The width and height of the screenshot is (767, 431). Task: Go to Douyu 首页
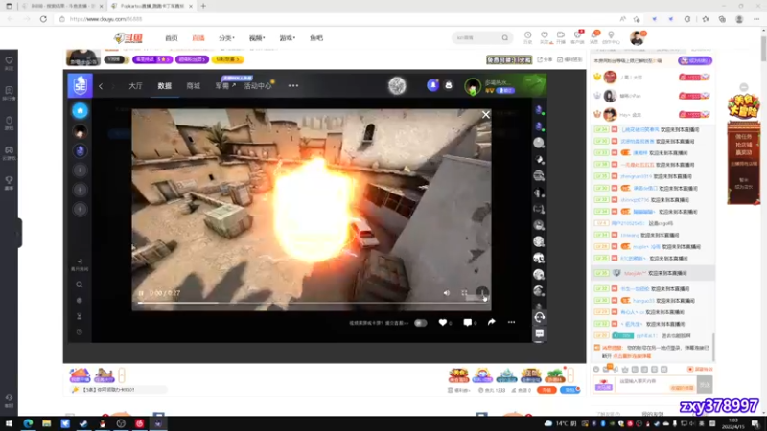tap(172, 38)
